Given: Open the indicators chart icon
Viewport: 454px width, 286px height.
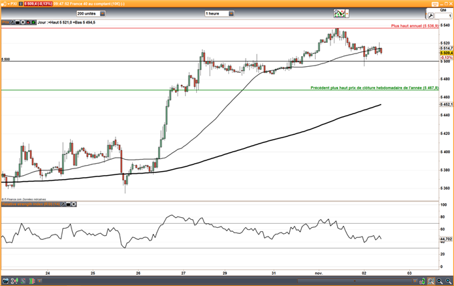Looking at the screenshot, I should click(339, 13).
